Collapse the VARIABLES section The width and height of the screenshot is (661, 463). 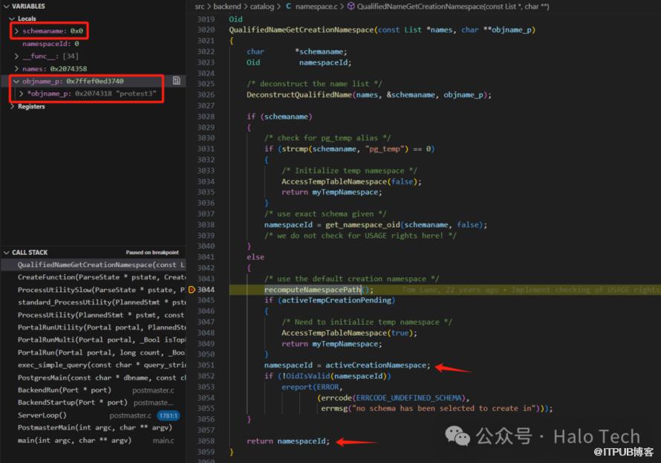point(6,6)
